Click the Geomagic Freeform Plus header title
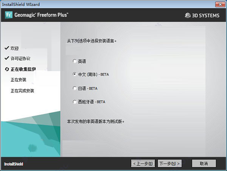The width and height of the screenshot is (227, 171). click(42, 16)
